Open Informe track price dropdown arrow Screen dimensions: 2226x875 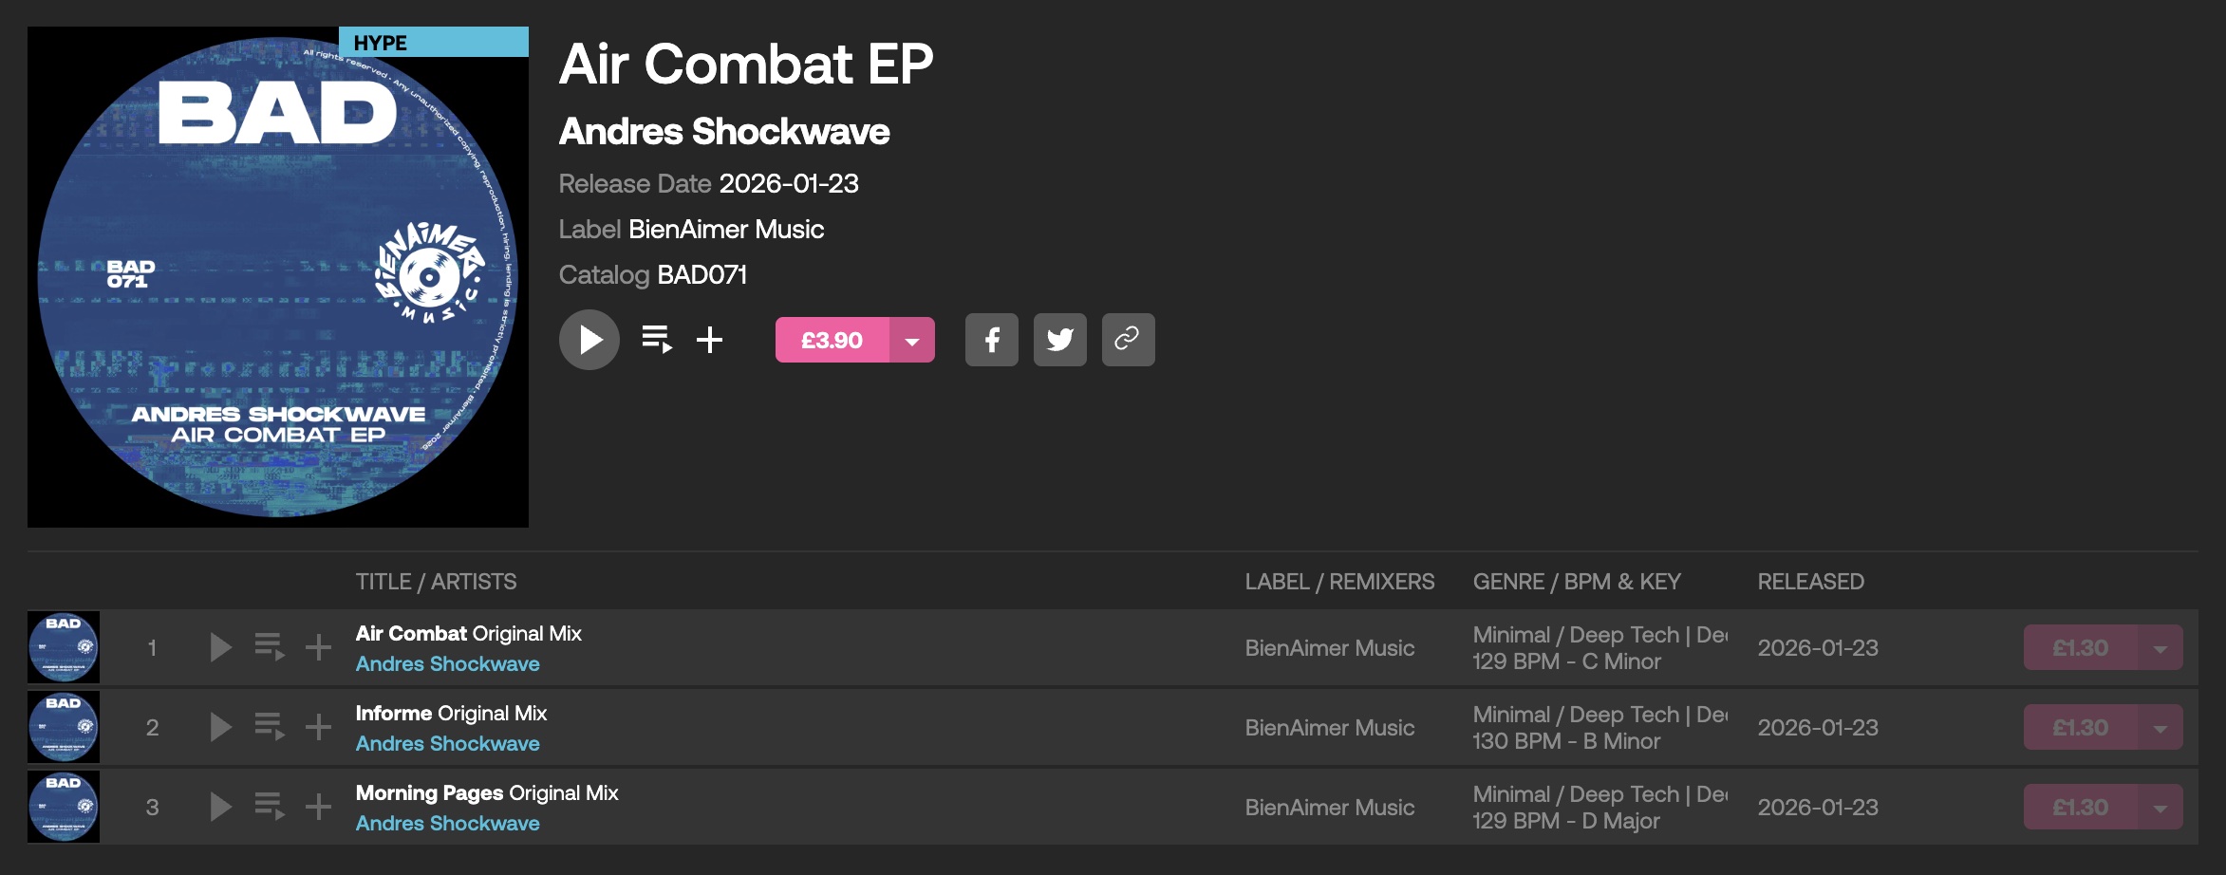coord(2160,728)
